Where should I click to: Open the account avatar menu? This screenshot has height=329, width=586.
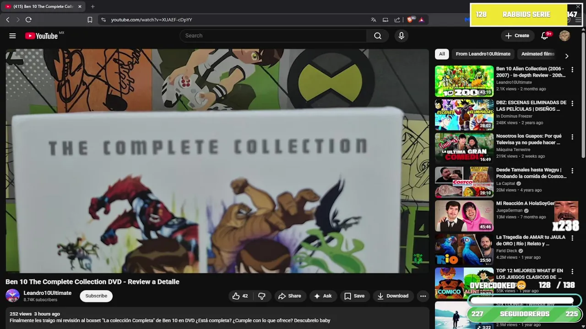[564, 36]
